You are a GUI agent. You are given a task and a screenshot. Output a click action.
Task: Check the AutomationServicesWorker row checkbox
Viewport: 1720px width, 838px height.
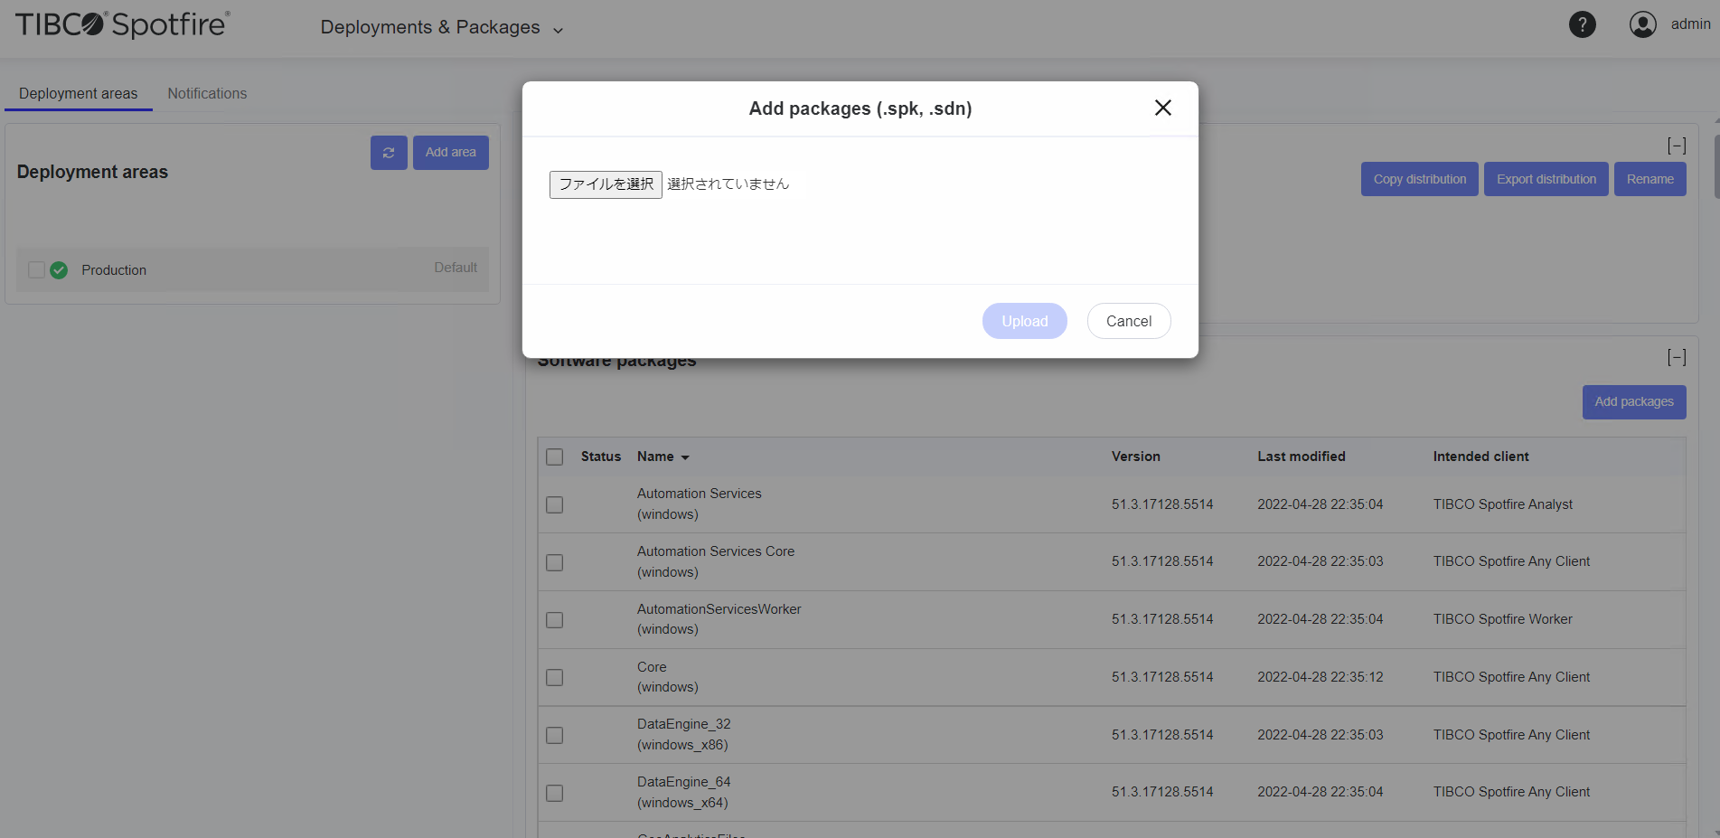click(x=555, y=620)
